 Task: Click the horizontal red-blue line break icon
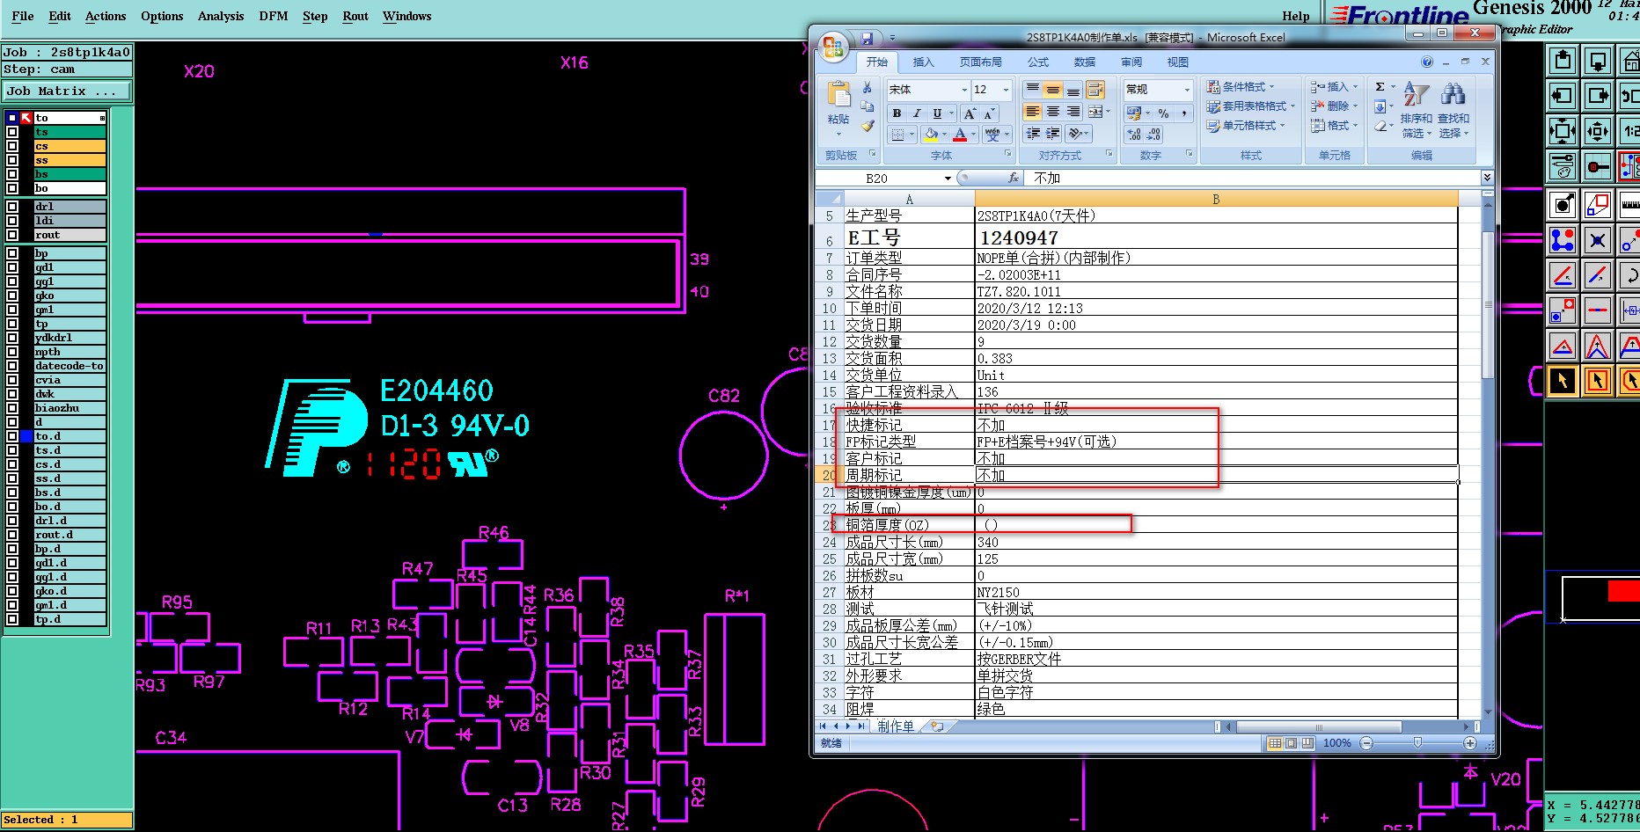coord(1598,310)
